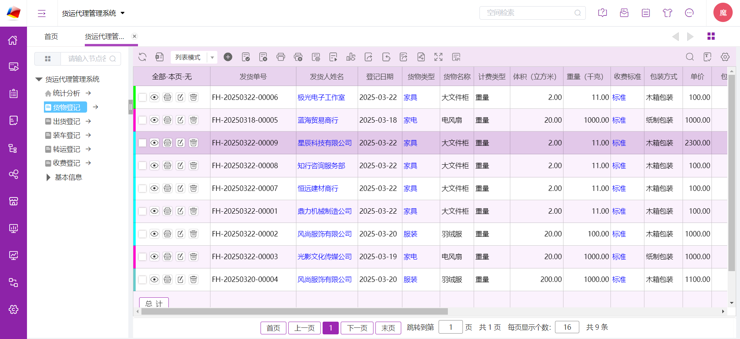Click the settings gear at sidebar bottom

pyautogui.click(x=13, y=309)
